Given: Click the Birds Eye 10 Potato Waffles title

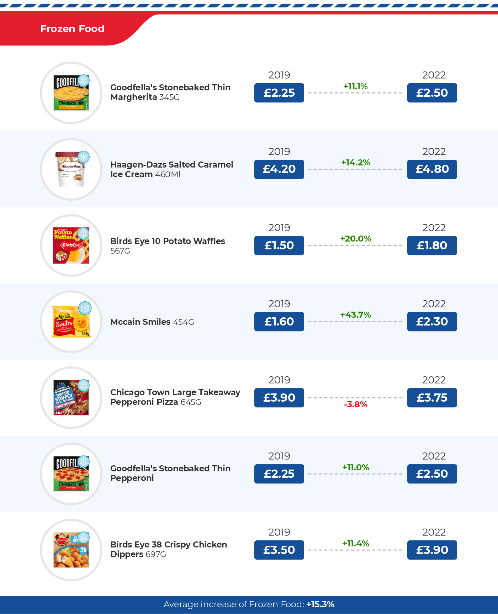Looking at the screenshot, I should [x=168, y=241].
